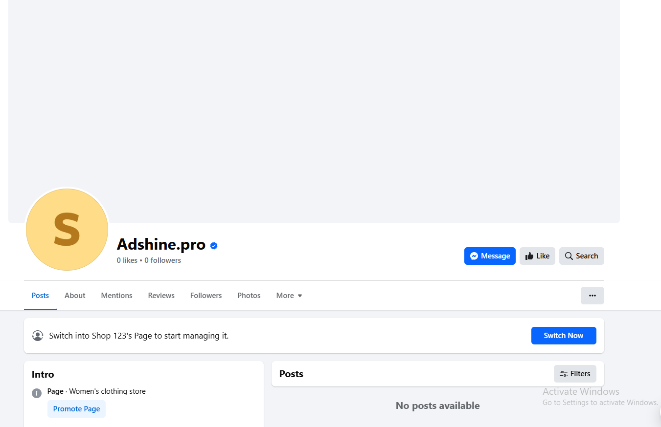Click the magnifying glass Search icon
Screen dimensions: 661x427
[569, 256]
